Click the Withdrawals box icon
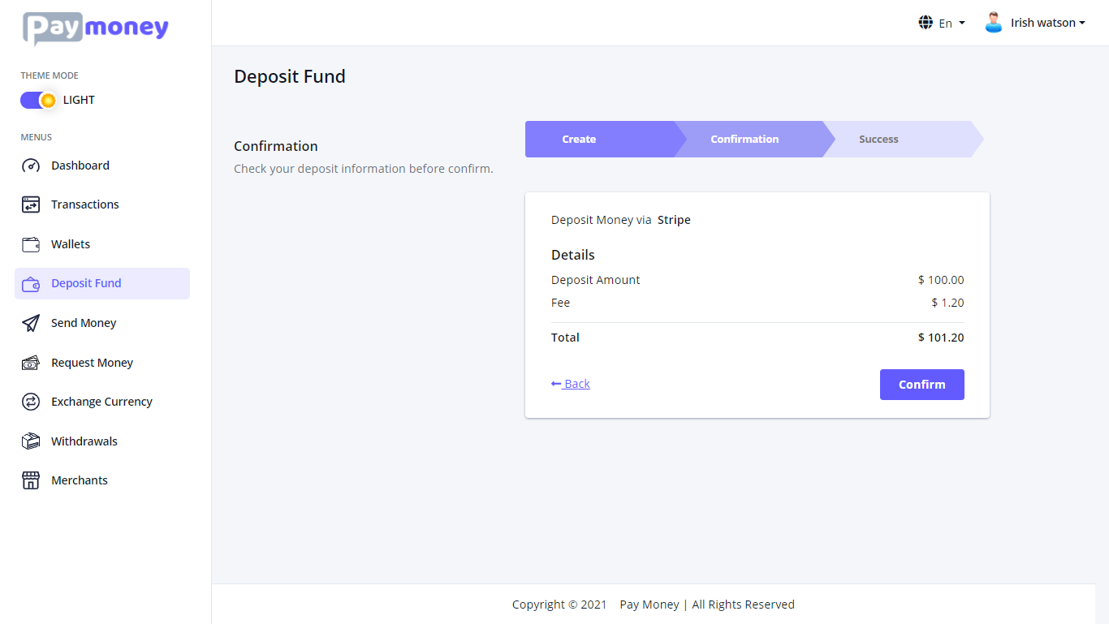The width and height of the screenshot is (1109, 624). pos(30,441)
